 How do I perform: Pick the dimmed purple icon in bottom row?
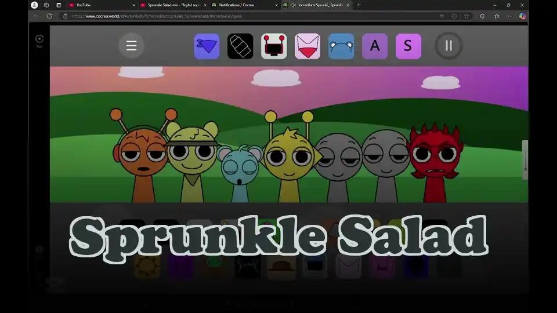(180, 267)
